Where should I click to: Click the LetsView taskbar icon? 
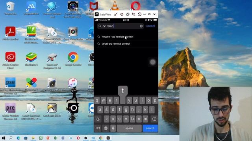point(108,138)
